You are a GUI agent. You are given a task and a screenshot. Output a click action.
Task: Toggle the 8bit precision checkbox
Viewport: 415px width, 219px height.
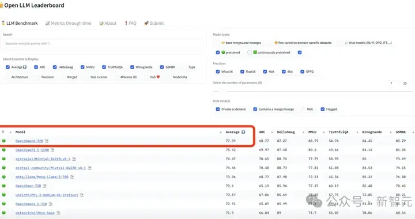pyautogui.click(x=284, y=71)
